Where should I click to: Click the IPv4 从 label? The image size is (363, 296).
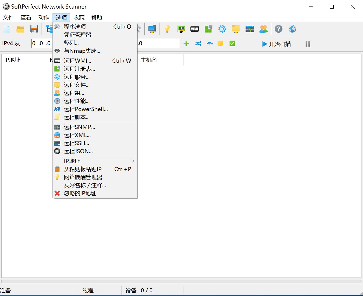pos(11,43)
